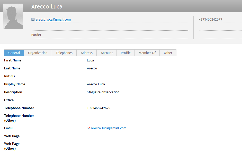Image resolution: width=242 pixels, height=155 pixels.
Task: Open the Telephones tab
Action: pyautogui.click(x=64, y=53)
